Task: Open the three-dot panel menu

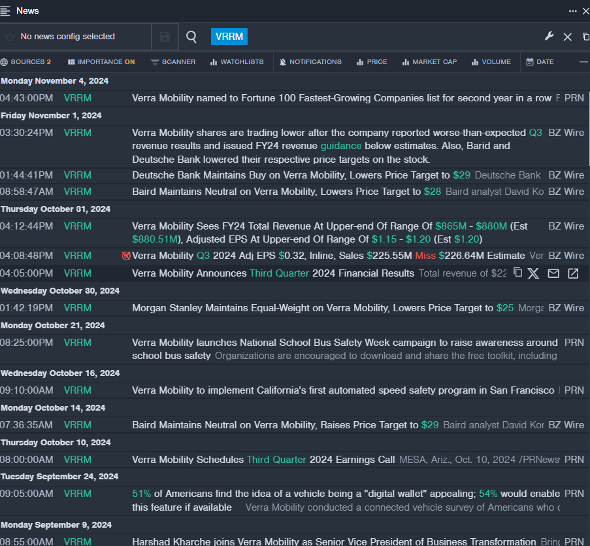Action: point(572,10)
